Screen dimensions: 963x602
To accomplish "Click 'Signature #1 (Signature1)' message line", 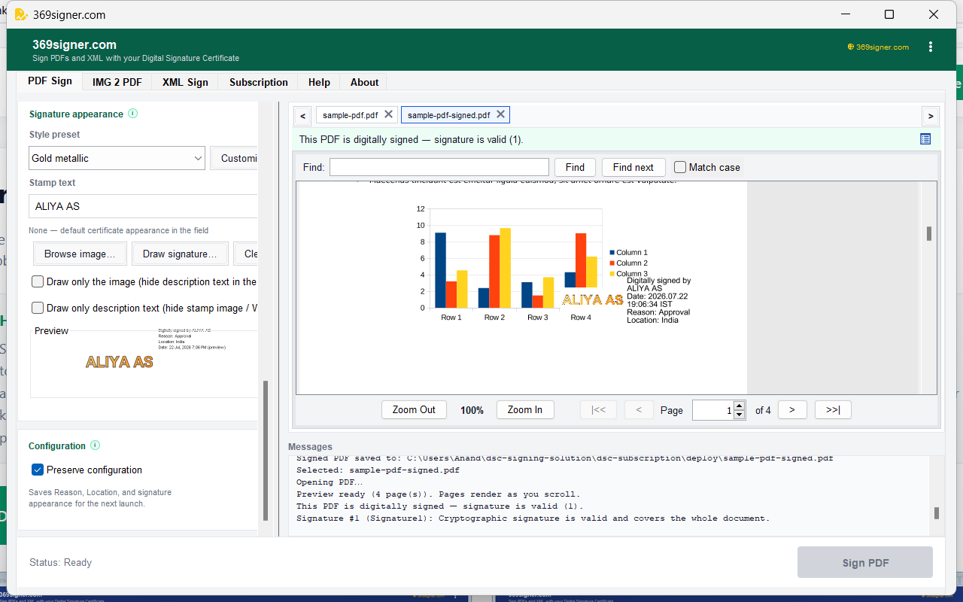I will (533, 518).
